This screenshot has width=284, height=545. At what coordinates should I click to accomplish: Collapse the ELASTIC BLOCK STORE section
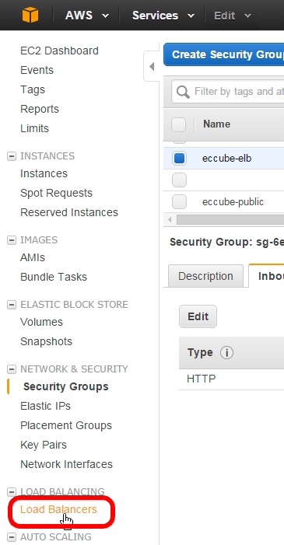pos(12,305)
